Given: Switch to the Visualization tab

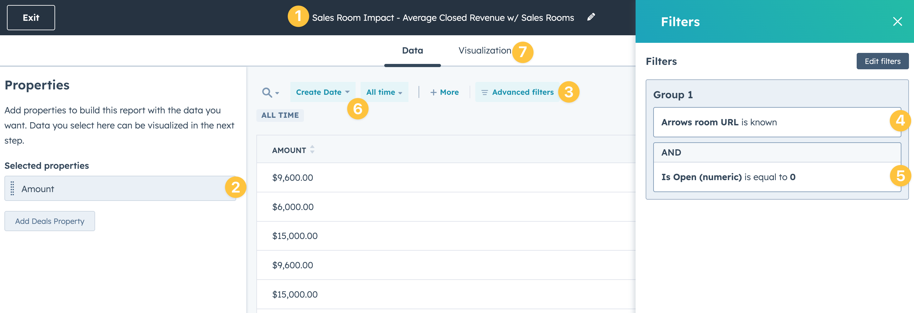Looking at the screenshot, I should point(484,50).
